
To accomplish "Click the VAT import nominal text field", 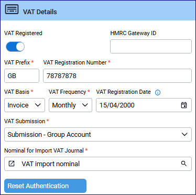I will 98,164.
